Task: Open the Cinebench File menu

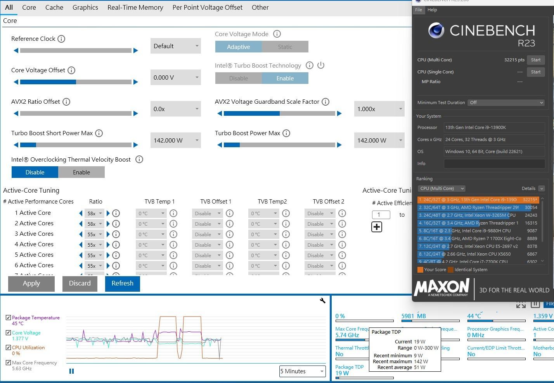Action: 418,10
